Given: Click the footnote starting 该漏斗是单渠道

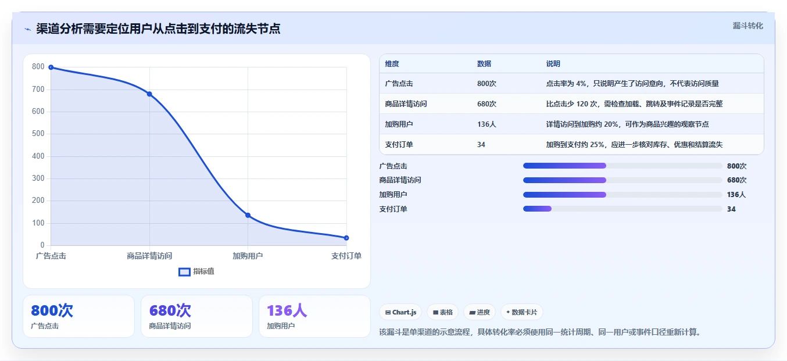Looking at the screenshot, I should 540,333.
